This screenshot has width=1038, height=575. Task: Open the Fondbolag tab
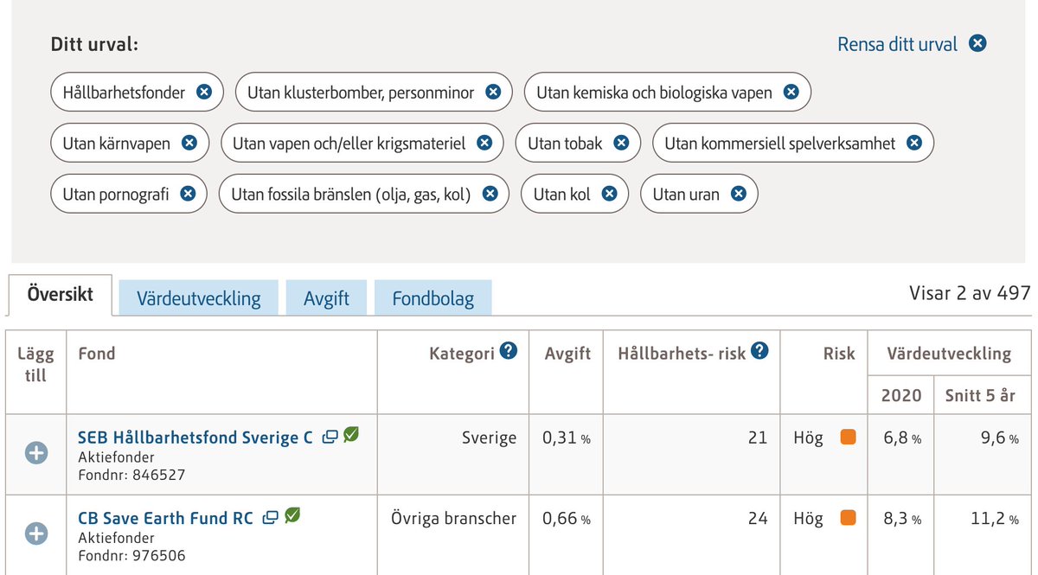433,298
